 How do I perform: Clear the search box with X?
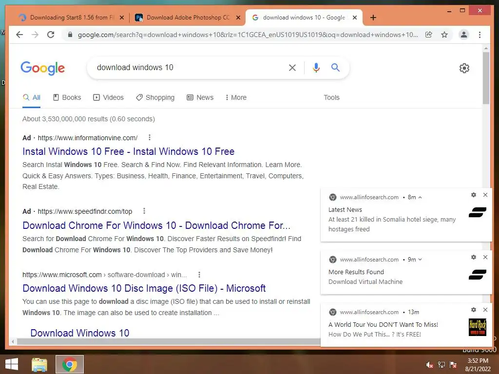pos(292,67)
